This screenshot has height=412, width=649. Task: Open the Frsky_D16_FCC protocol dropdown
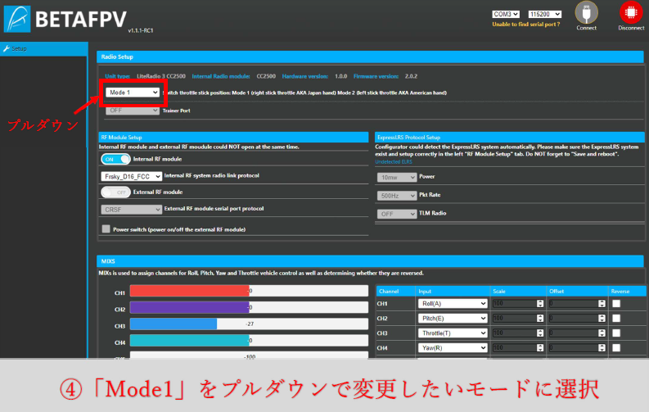(131, 176)
